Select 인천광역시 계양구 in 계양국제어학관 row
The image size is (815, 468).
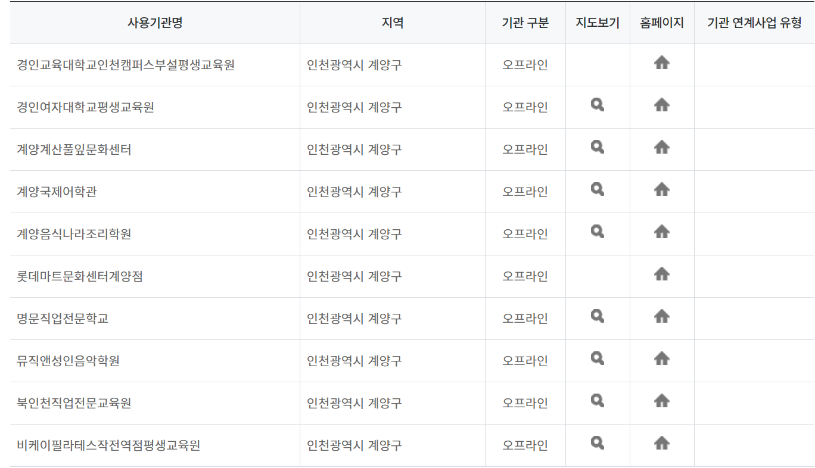[x=354, y=192]
